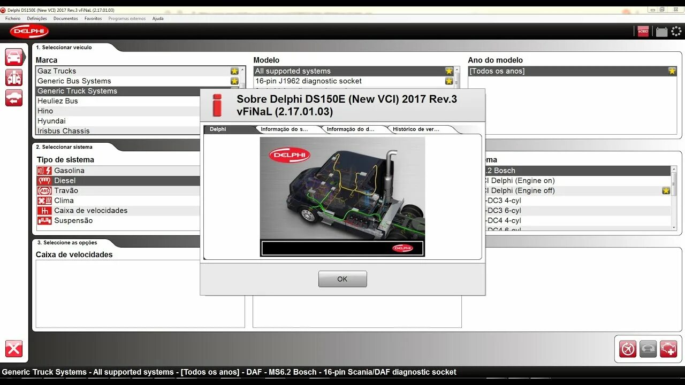Select the Clima system icon
The height and width of the screenshot is (385, 685).
[44, 201]
